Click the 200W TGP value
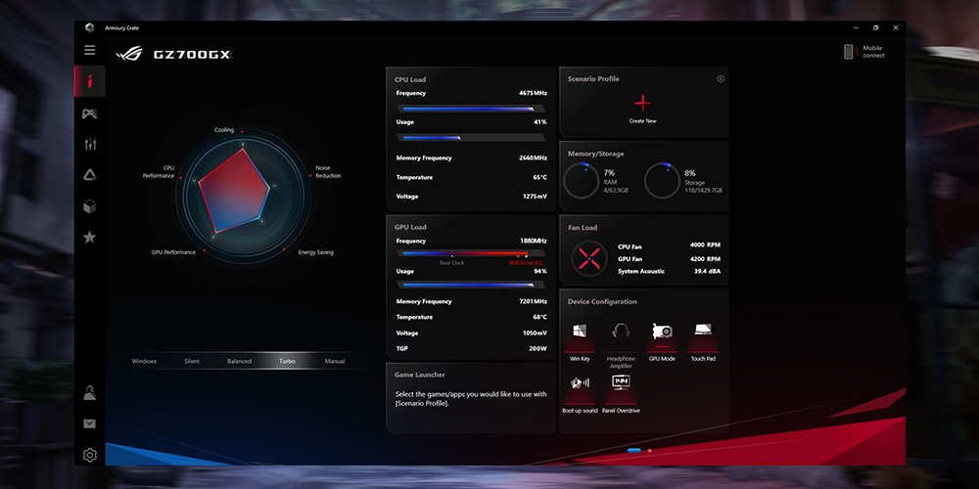Screen dimensions: 979x489 coord(538,349)
